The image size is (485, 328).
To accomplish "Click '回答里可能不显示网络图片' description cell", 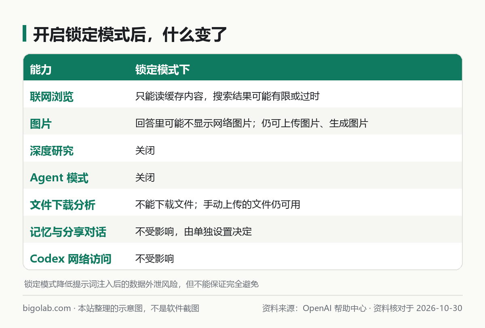I will (x=252, y=124).
